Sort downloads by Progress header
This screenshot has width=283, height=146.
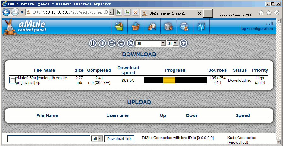175,70
